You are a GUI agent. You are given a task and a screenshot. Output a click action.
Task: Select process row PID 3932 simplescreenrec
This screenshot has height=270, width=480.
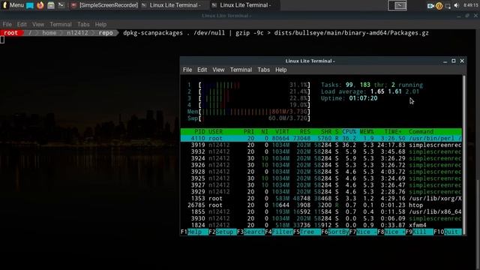coord(321,151)
